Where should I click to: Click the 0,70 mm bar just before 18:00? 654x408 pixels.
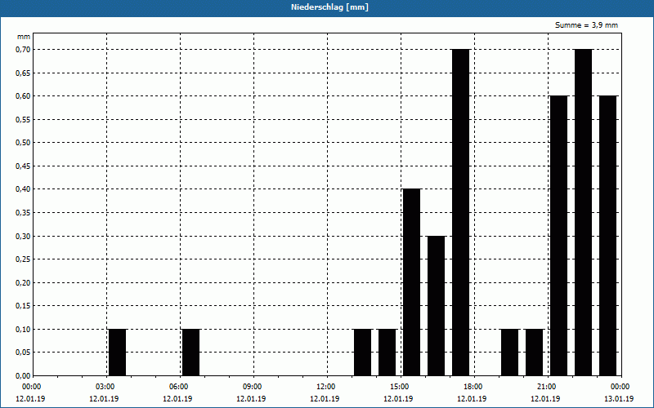click(461, 213)
